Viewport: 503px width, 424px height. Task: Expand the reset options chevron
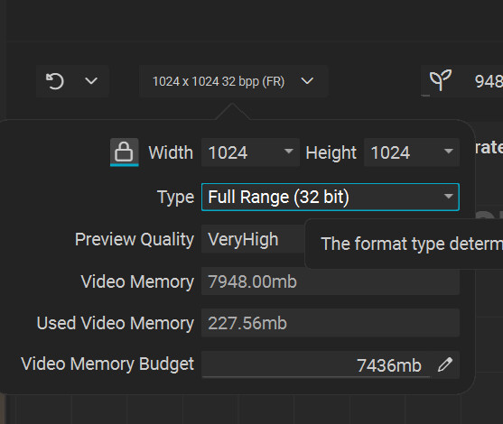tap(91, 81)
